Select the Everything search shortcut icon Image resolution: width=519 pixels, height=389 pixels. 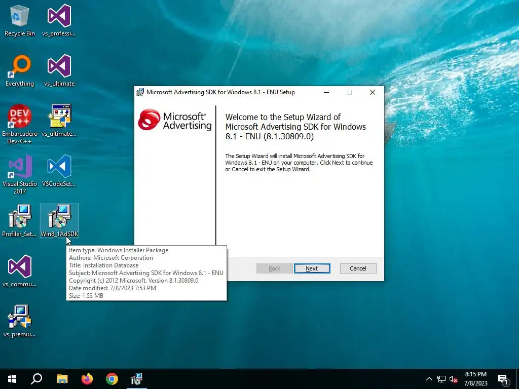tap(20, 71)
